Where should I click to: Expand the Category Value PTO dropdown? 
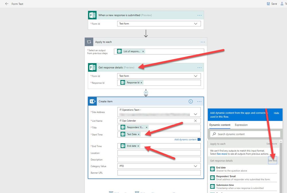195,166
